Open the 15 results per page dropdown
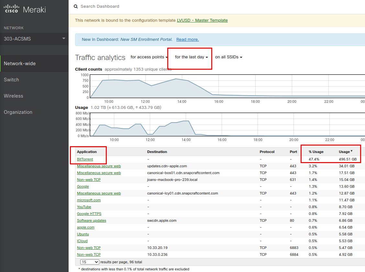 90,262
